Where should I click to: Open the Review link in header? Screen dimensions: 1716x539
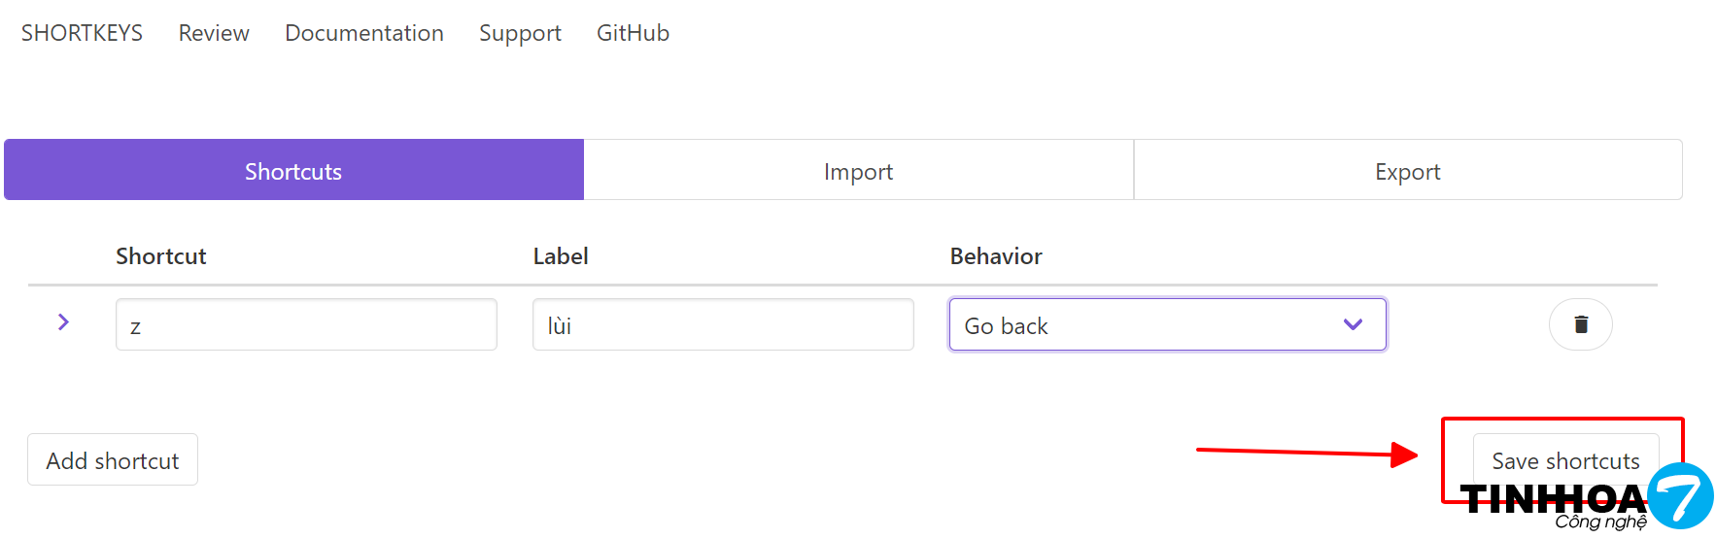[214, 33]
